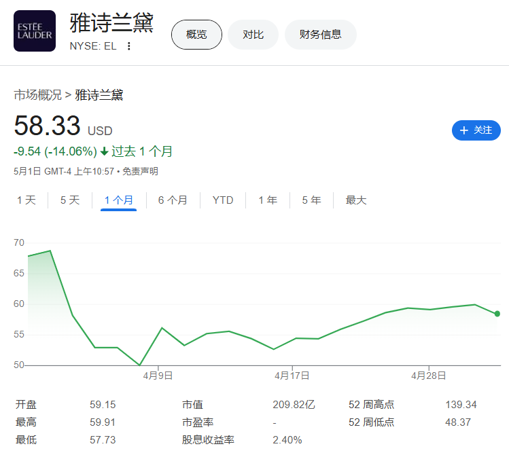
Task: Show the 最大 chart range
Action: point(356,200)
